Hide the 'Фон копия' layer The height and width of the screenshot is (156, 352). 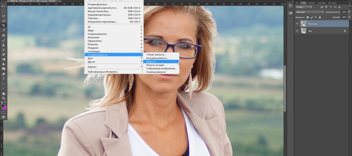(x=297, y=23)
